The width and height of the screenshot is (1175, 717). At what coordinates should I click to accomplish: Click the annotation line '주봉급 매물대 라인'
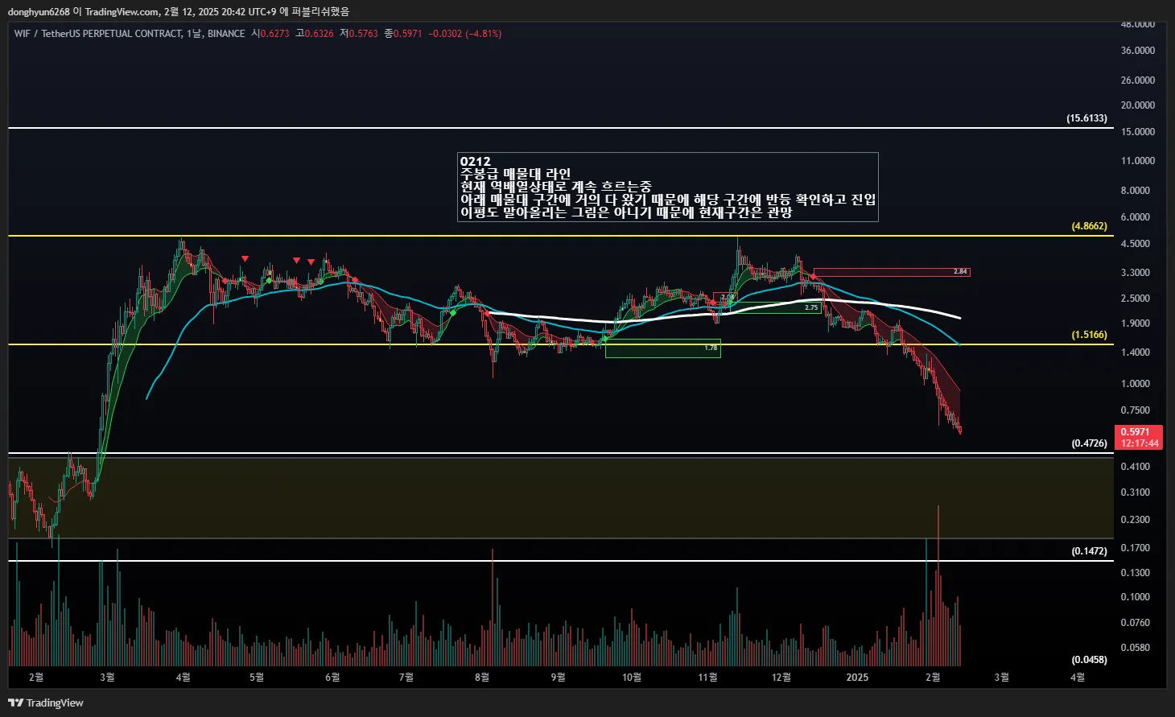(515, 174)
